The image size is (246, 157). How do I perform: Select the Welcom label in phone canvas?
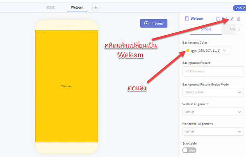[66, 86]
